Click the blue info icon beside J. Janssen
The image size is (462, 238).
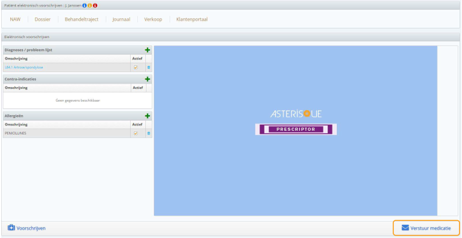(84, 5)
